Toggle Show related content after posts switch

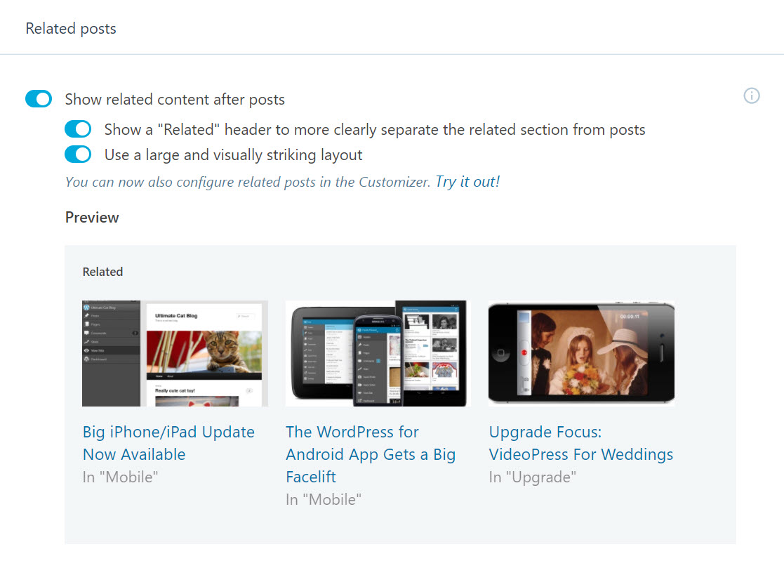39,99
